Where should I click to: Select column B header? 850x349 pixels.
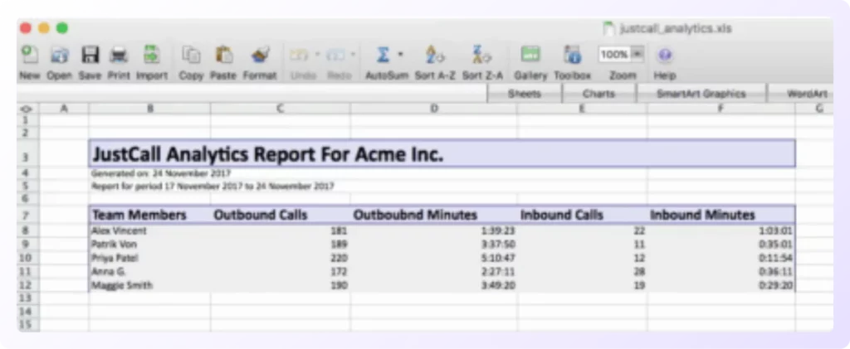[x=149, y=109]
